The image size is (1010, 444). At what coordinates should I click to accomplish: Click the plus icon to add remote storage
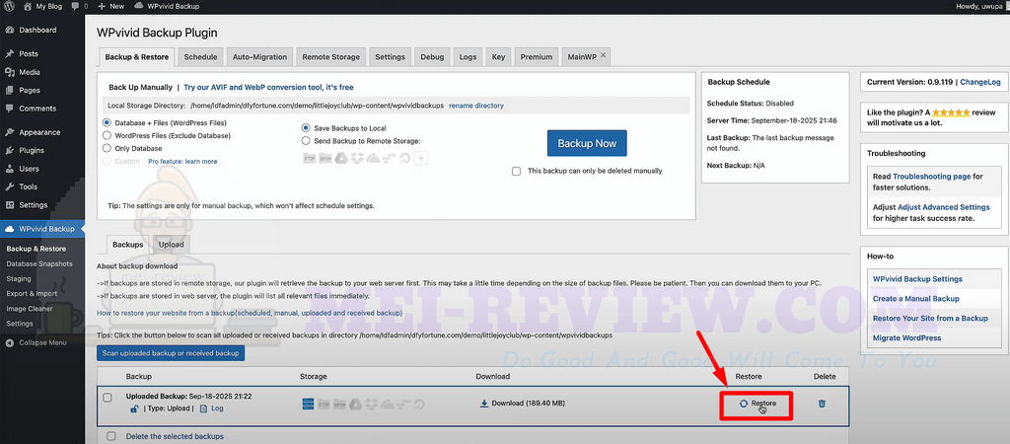coord(421,159)
